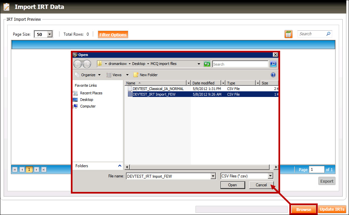Click the Forward arrow in the Open dialog
The image size is (349, 215).
(x=87, y=64)
